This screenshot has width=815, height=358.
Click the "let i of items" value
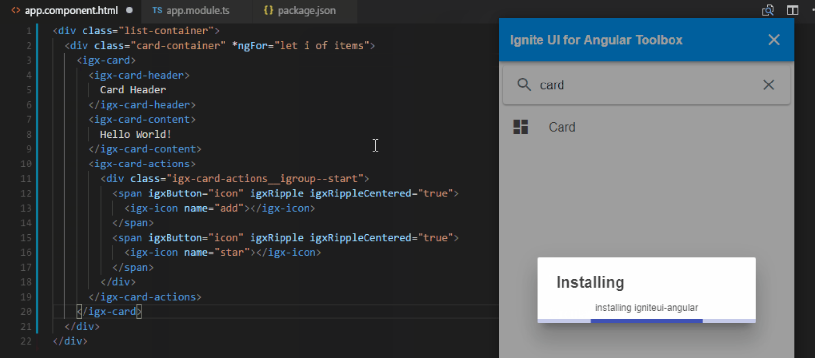[x=322, y=46]
